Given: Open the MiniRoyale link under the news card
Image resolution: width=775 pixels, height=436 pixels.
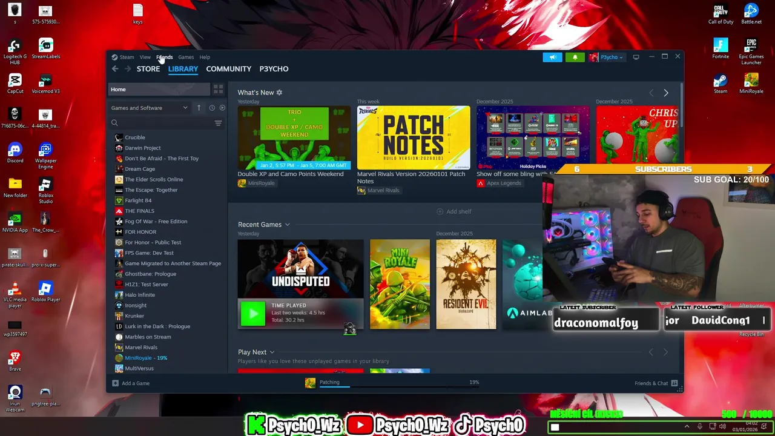Looking at the screenshot, I should point(257,183).
